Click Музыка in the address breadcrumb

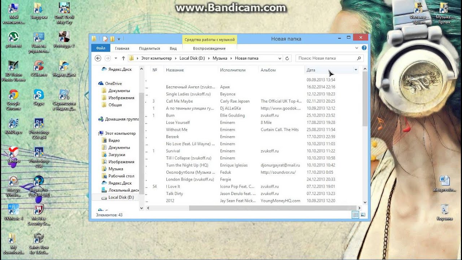[x=220, y=58]
